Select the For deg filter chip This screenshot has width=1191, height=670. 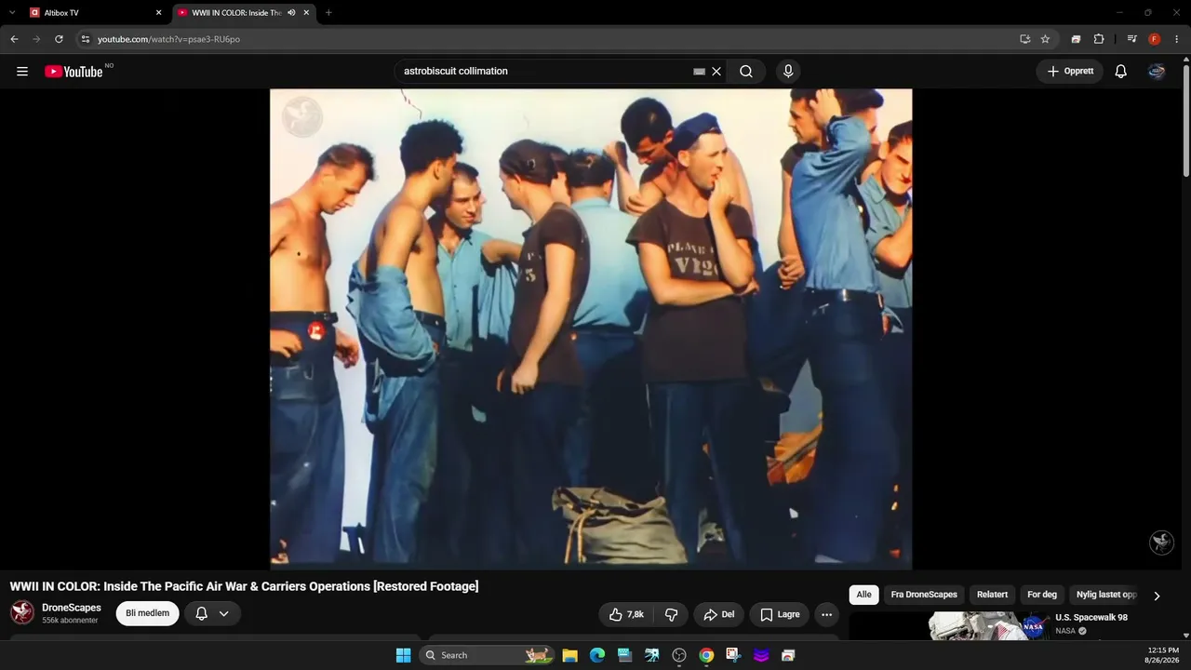(1042, 595)
